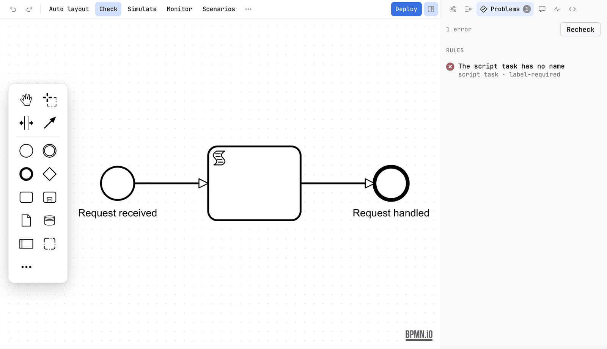Open the XML code view icon
607x349 pixels.
[x=572, y=9]
